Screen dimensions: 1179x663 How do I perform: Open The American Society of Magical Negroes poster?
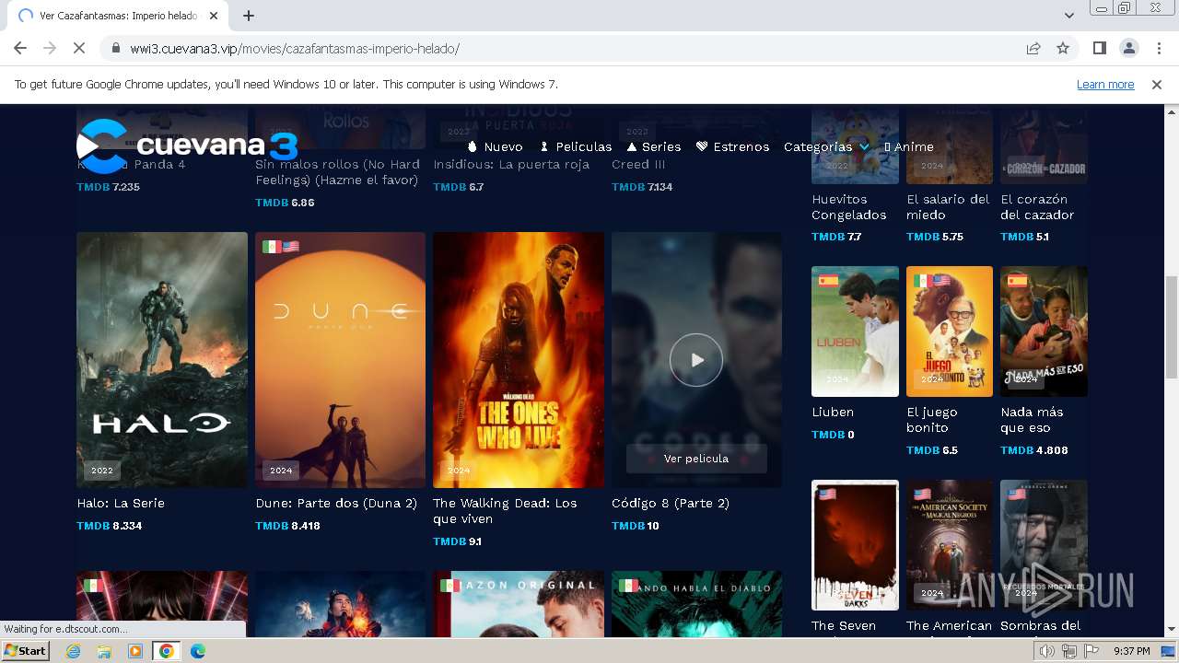pos(950,545)
